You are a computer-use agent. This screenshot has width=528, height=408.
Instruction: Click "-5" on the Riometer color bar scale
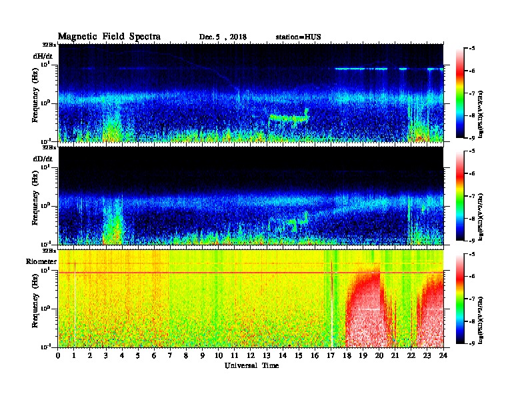[472, 254]
